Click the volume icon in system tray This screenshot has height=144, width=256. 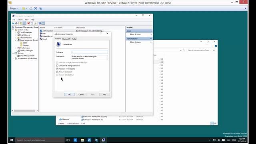click(219, 140)
